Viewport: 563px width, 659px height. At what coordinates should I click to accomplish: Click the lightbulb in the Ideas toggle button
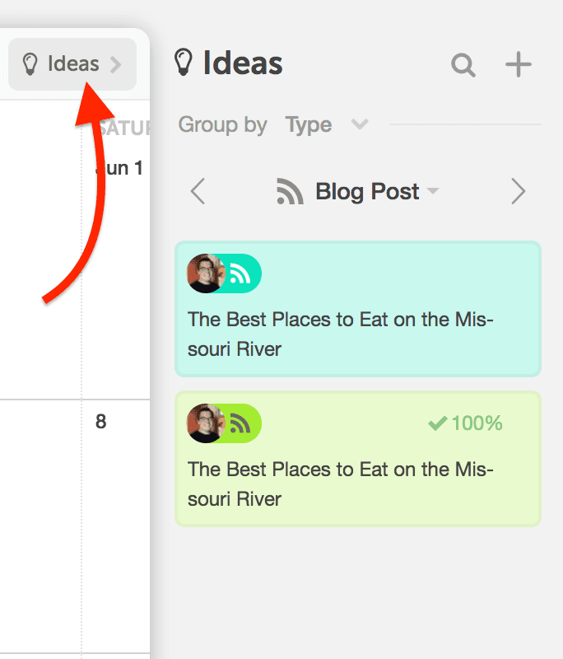(x=30, y=64)
